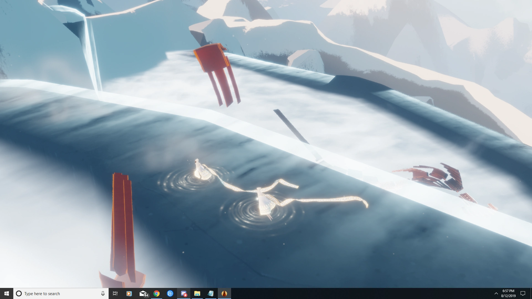Select the Journey game taskbar icon
This screenshot has height=299, width=532.
224,293
